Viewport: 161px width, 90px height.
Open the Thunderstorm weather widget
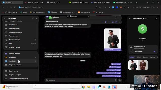10,87
